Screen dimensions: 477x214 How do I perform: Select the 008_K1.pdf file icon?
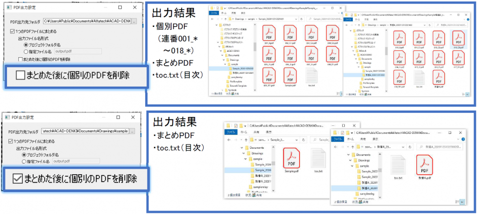click(x=332, y=54)
